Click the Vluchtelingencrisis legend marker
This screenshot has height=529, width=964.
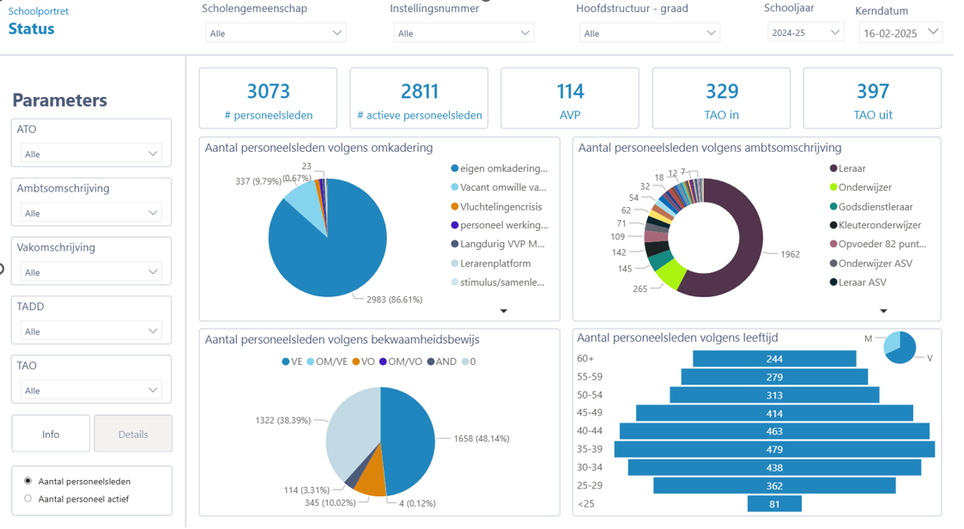pos(455,207)
